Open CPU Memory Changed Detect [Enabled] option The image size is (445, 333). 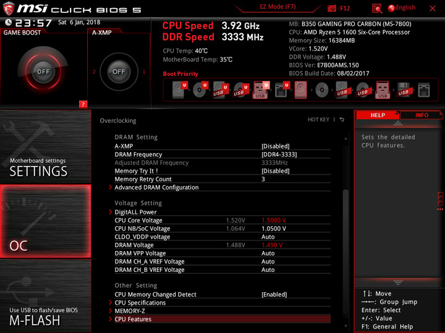[x=274, y=295]
